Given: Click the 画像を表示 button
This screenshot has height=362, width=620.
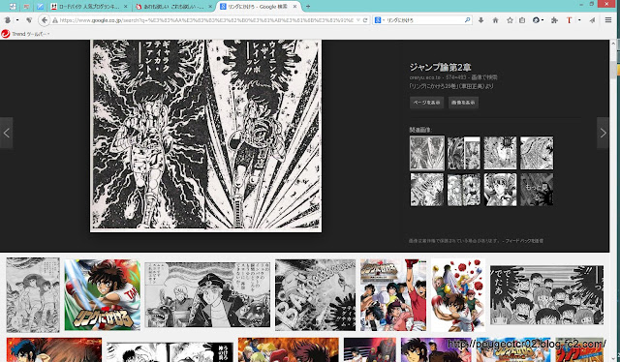Looking at the screenshot, I should tap(463, 103).
